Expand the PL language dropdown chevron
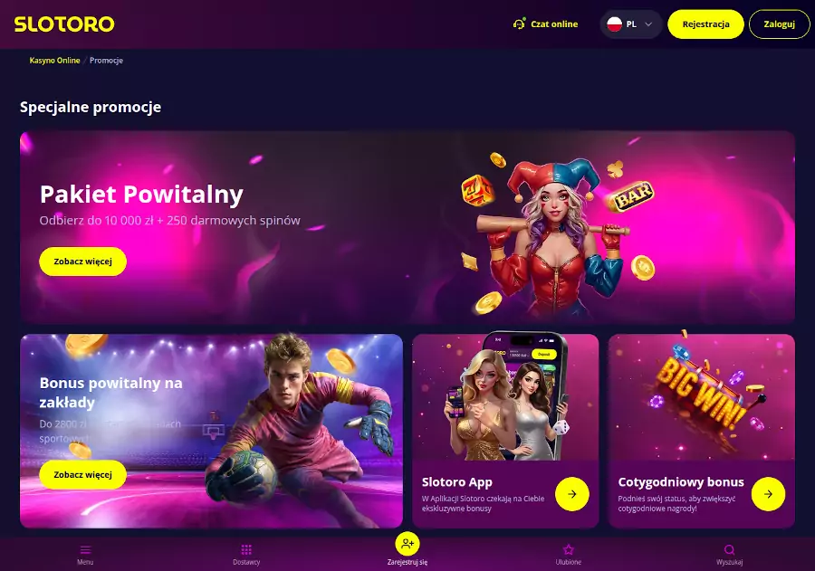 648,24
